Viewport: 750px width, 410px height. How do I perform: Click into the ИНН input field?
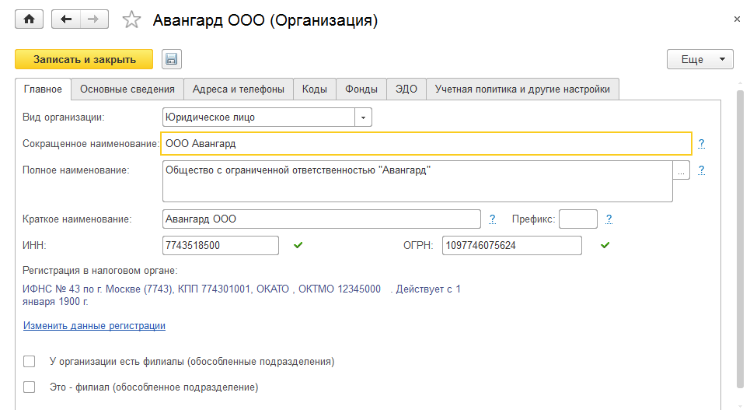pyautogui.click(x=221, y=245)
